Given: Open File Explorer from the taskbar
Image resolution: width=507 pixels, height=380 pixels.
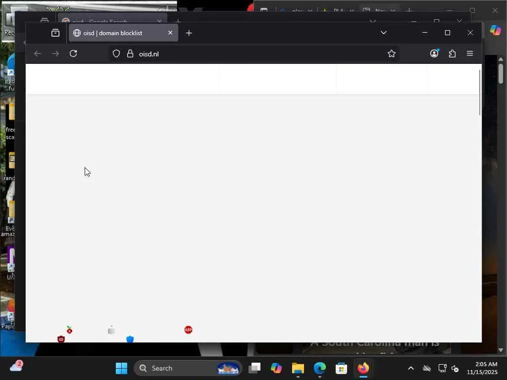Looking at the screenshot, I should (298, 368).
